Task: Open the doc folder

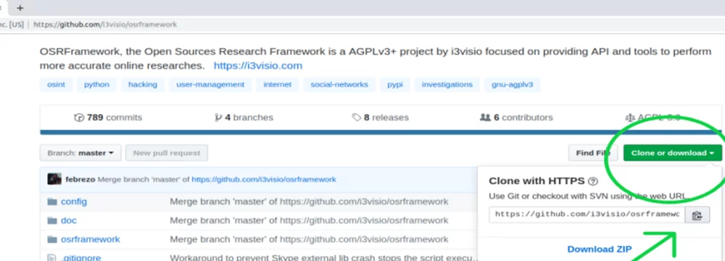Action: click(x=69, y=220)
